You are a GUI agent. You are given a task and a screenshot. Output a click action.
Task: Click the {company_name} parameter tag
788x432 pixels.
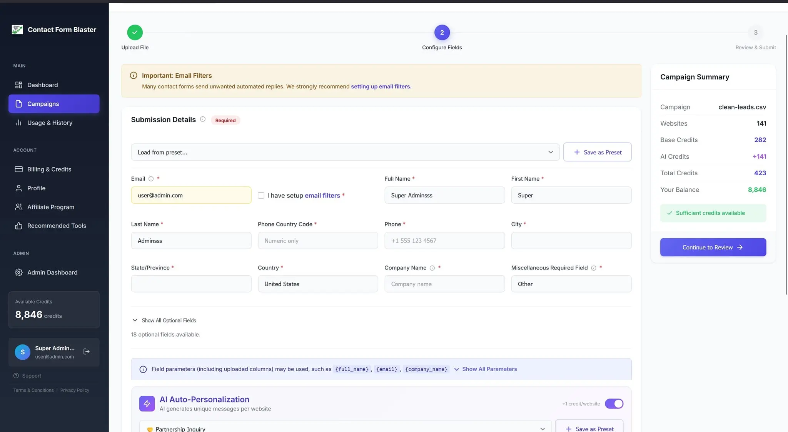point(426,369)
